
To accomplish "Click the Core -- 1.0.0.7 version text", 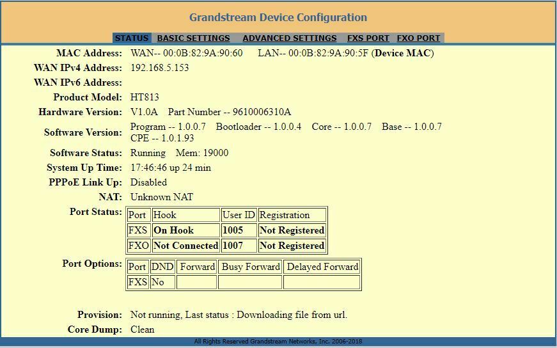I will coord(341,127).
